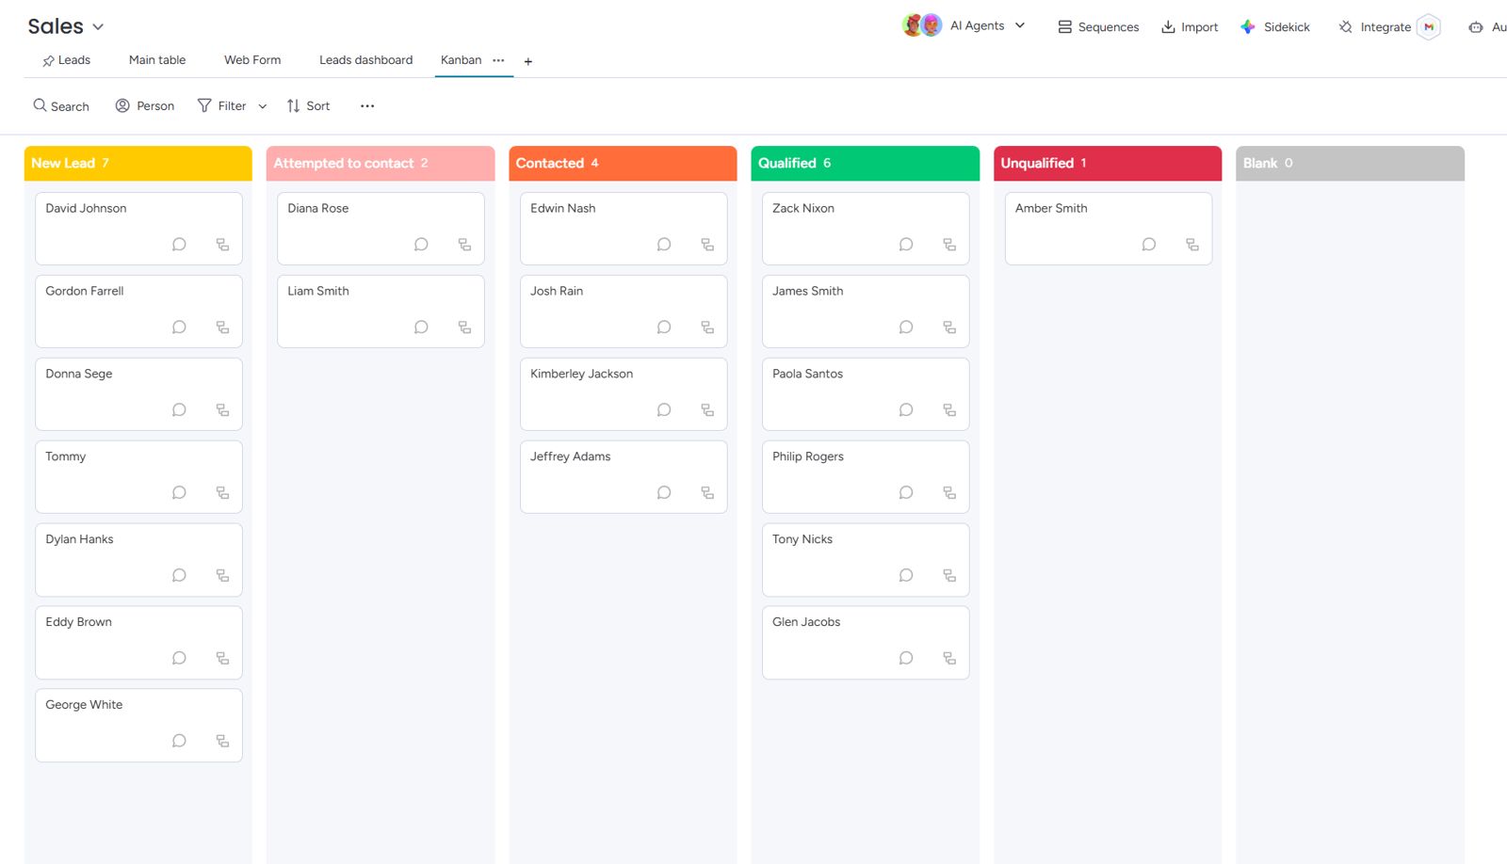Open subitems icon on Liam Smith card
This screenshot has width=1507, height=864.
pyautogui.click(x=464, y=328)
